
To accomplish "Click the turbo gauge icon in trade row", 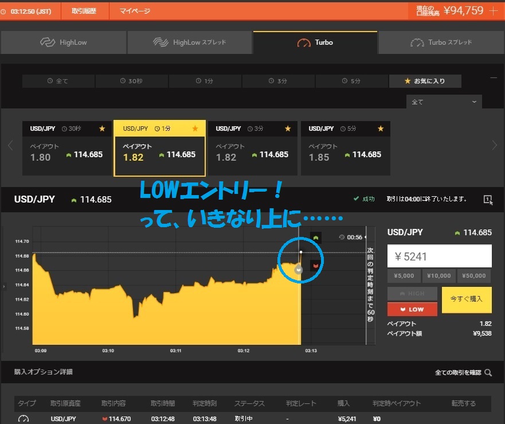I will (x=24, y=419).
